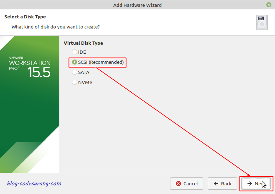Choose SCSI (Recommended) disk type
275x194 pixels.
[75, 62]
